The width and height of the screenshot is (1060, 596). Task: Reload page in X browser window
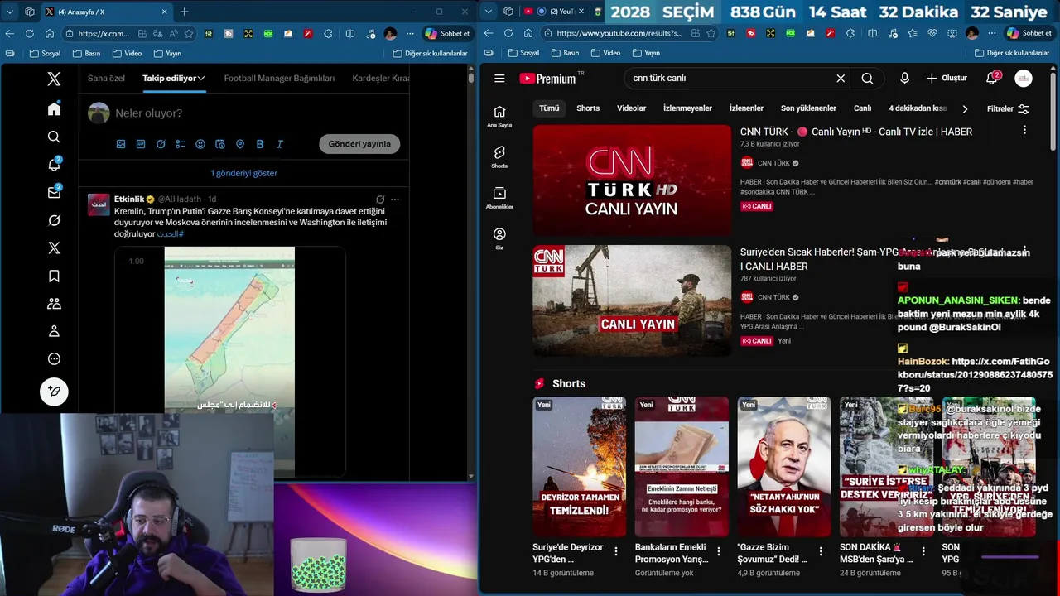click(x=30, y=33)
